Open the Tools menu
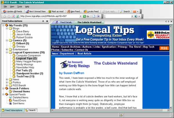Screen dimensions: 174x118 pos(20,7)
